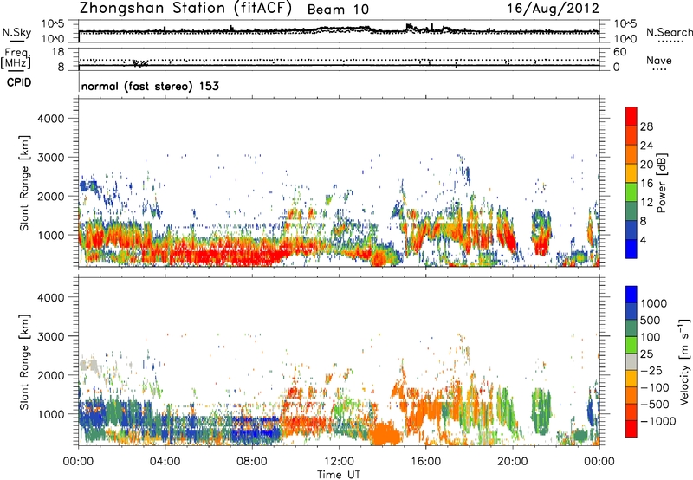This screenshot has height=480, width=693.
Task: Click the '2000' range tick of power panel
Action: click(x=50, y=196)
